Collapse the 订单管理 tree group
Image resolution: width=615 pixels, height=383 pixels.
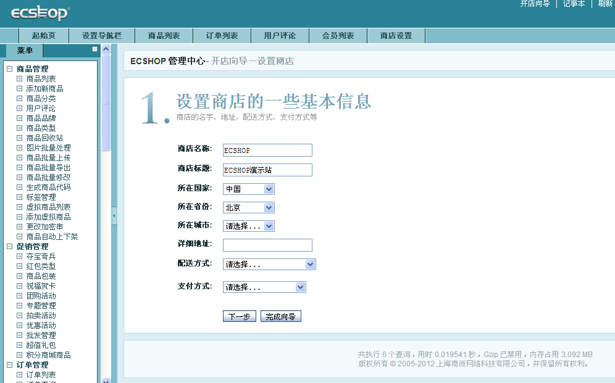pos(10,365)
